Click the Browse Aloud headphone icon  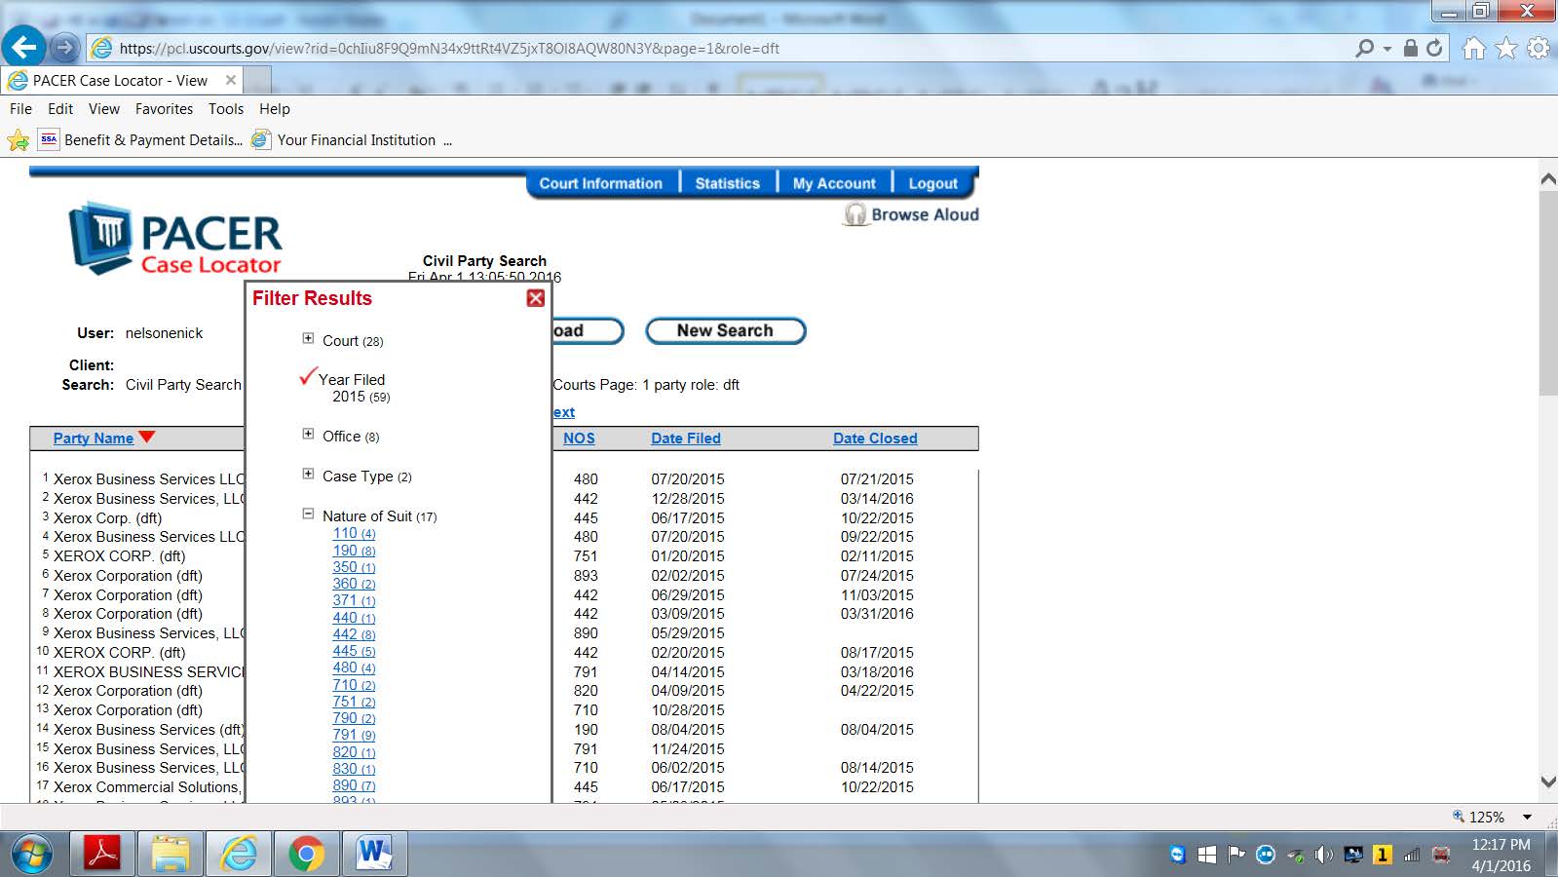[x=855, y=214]
